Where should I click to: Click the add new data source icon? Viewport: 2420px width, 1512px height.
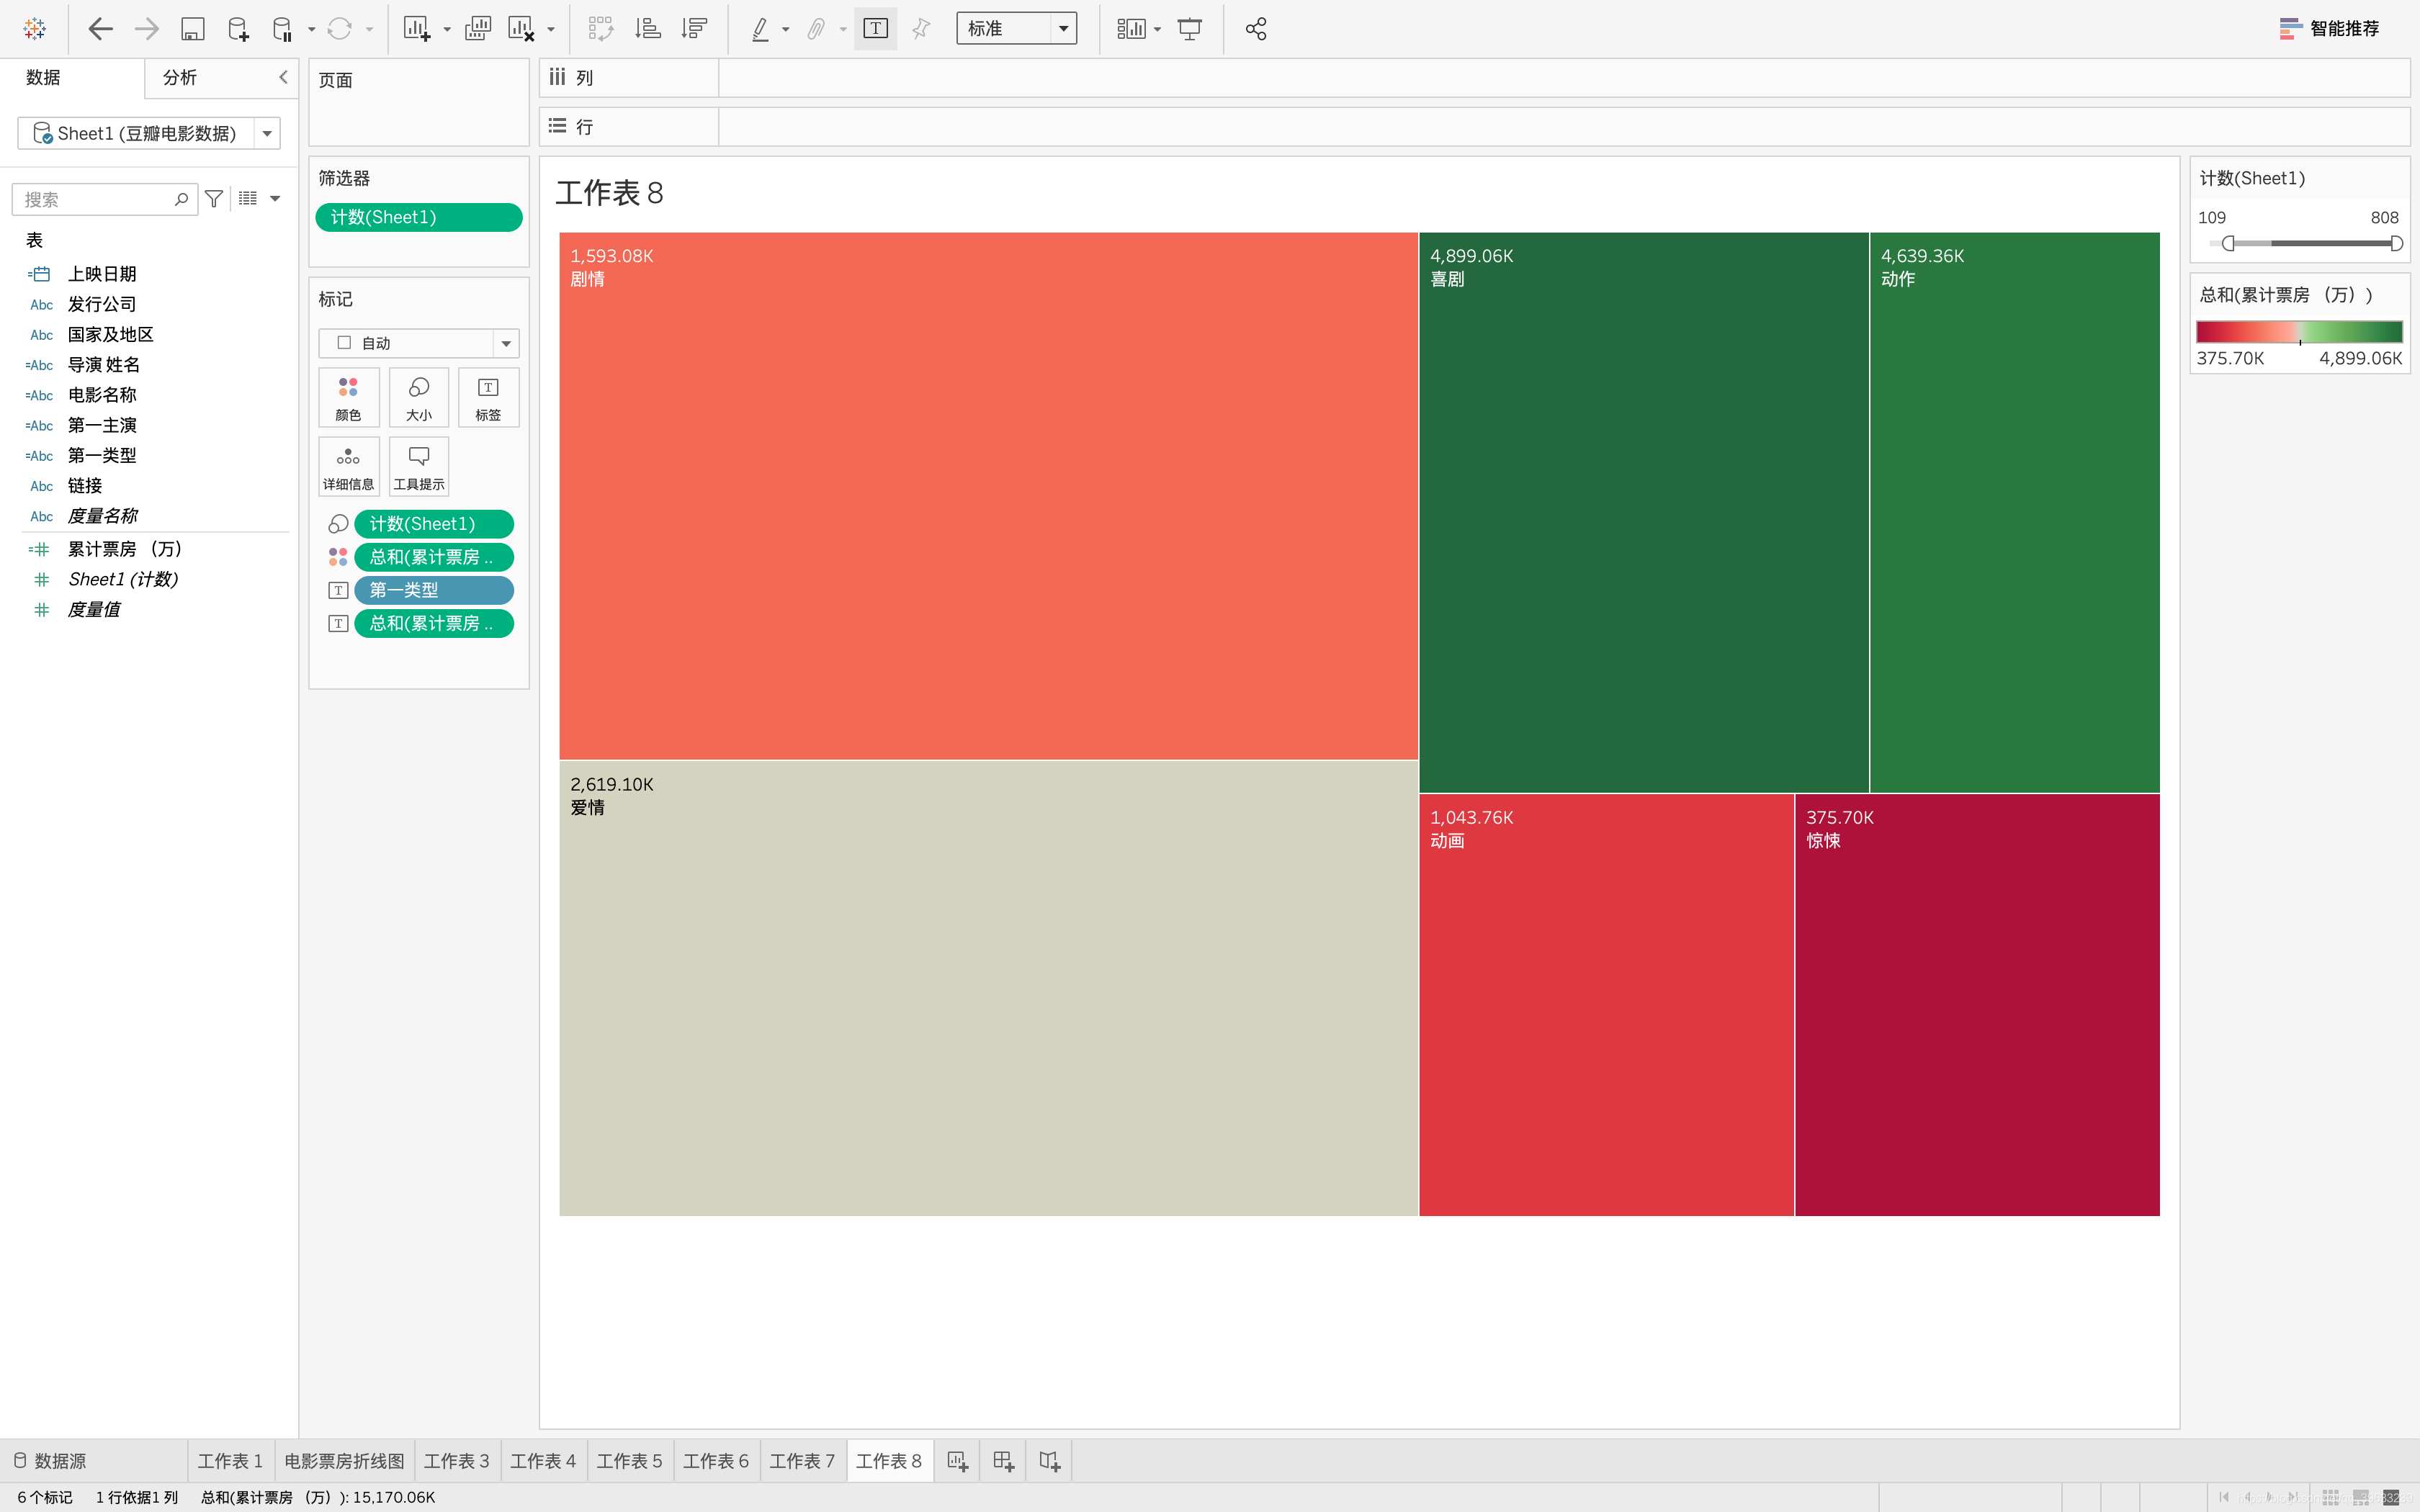(237, 29)
